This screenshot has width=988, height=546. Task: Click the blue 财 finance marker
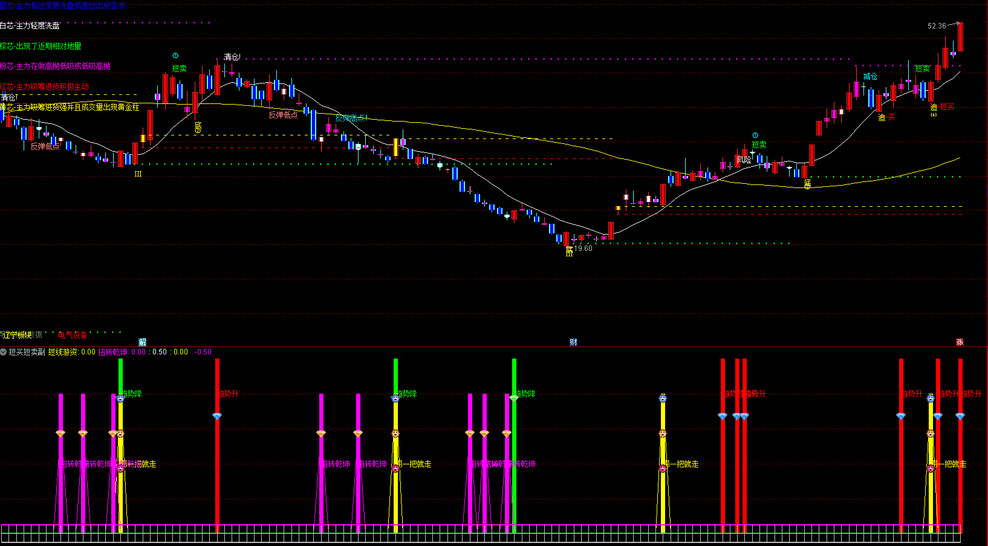[x=573, y=342]
